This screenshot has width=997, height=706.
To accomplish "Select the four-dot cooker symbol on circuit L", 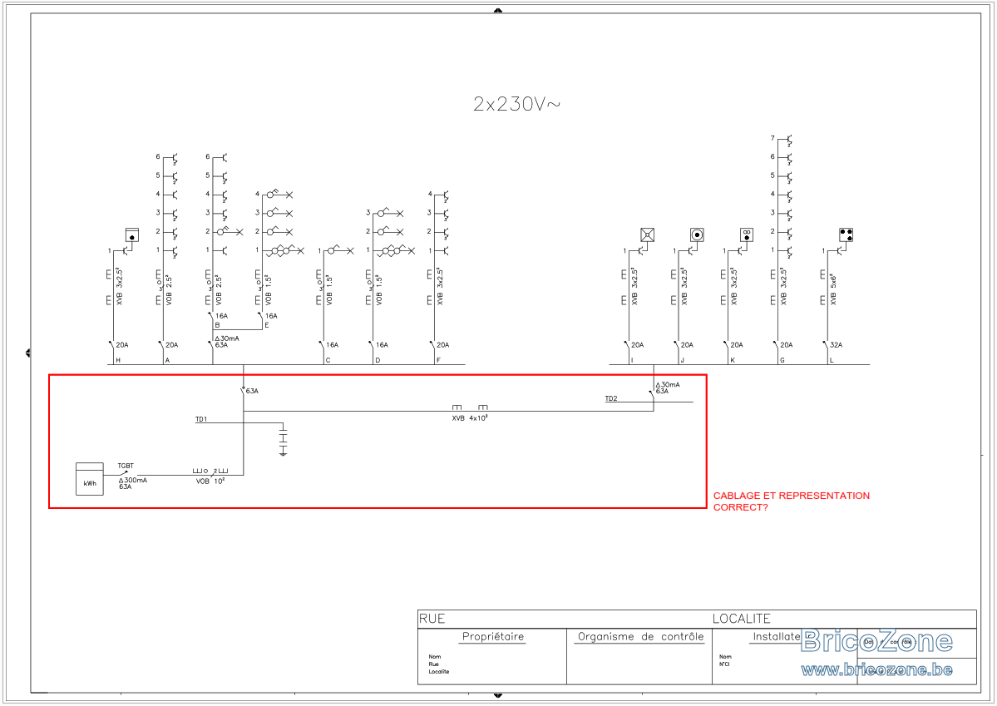I will click(x=846, y=235).
